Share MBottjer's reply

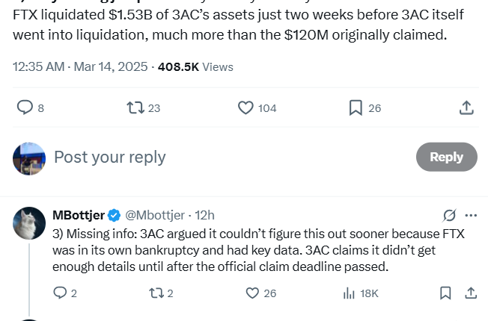point(471,293)
